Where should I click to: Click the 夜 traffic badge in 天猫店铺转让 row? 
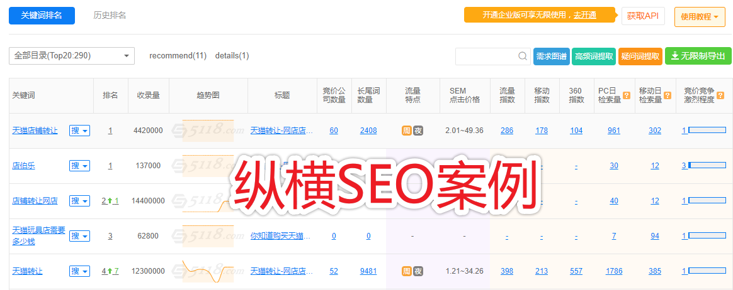click(x=418, y=131)
